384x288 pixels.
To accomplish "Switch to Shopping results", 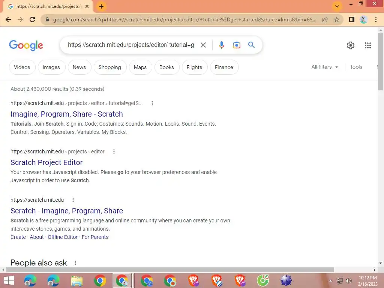I will [110, 67].
